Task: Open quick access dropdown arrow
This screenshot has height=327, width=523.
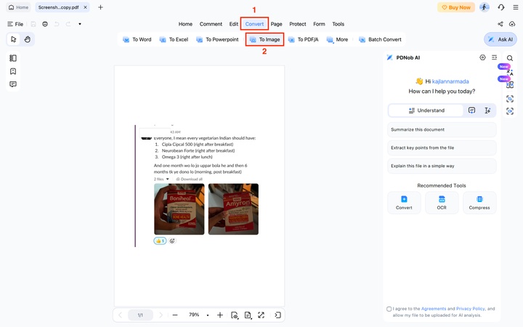Action: point(80,24)
